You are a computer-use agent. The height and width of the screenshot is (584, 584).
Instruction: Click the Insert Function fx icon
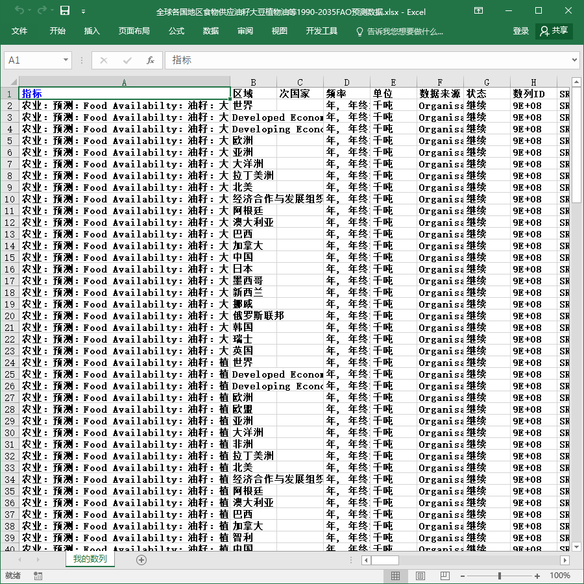click(x=150, y=60)
